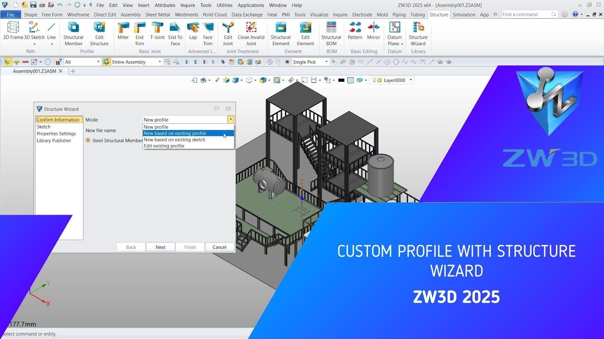604x339 pixels.
Task: Click the Undo arrow in title bar
Action: coord(59,5)
